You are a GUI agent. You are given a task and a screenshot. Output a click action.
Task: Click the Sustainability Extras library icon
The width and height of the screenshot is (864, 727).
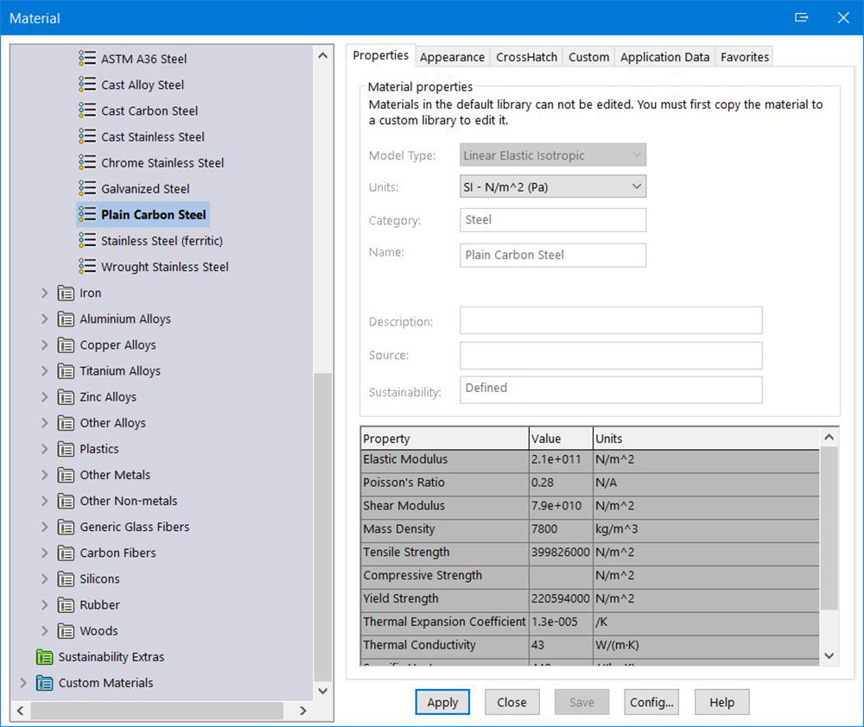tap(44, 657)
